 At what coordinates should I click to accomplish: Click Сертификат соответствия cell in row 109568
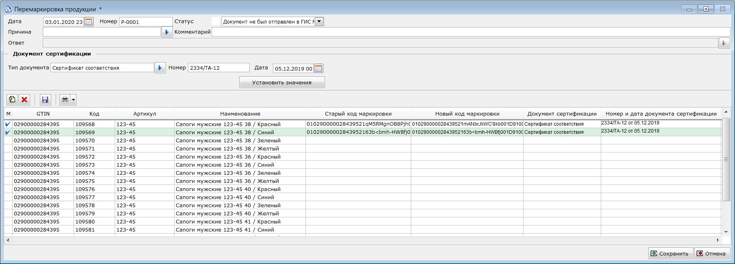point(562,124)
